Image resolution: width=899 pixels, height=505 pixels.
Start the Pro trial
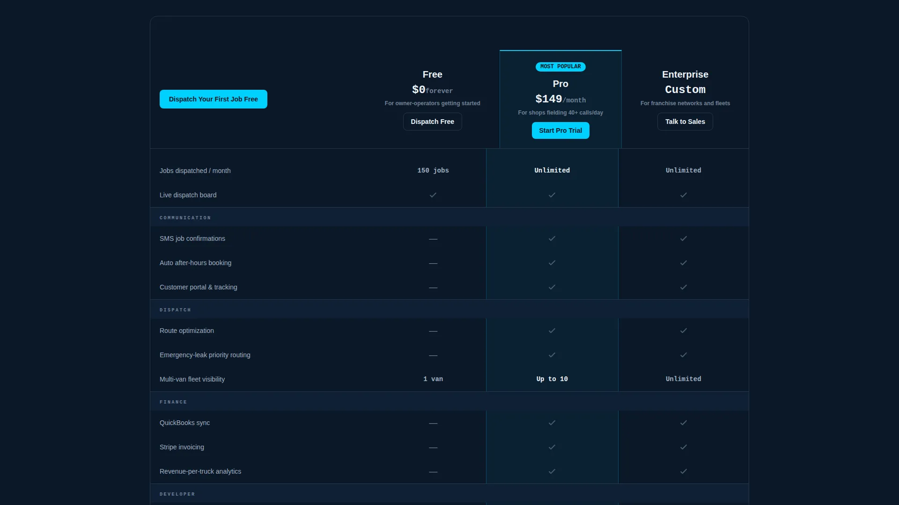tap(560, 130)
